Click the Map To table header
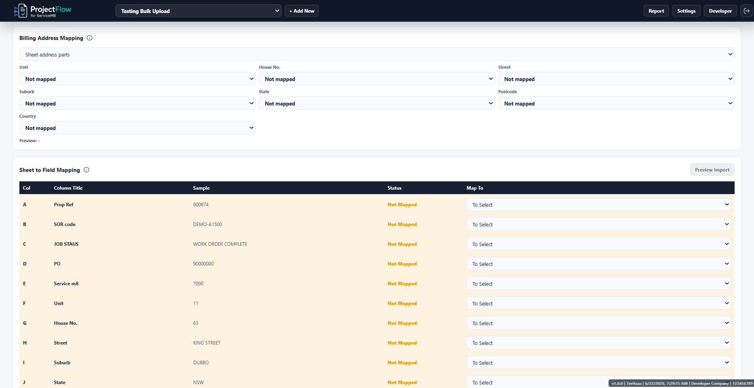 [x=475, y=188]
